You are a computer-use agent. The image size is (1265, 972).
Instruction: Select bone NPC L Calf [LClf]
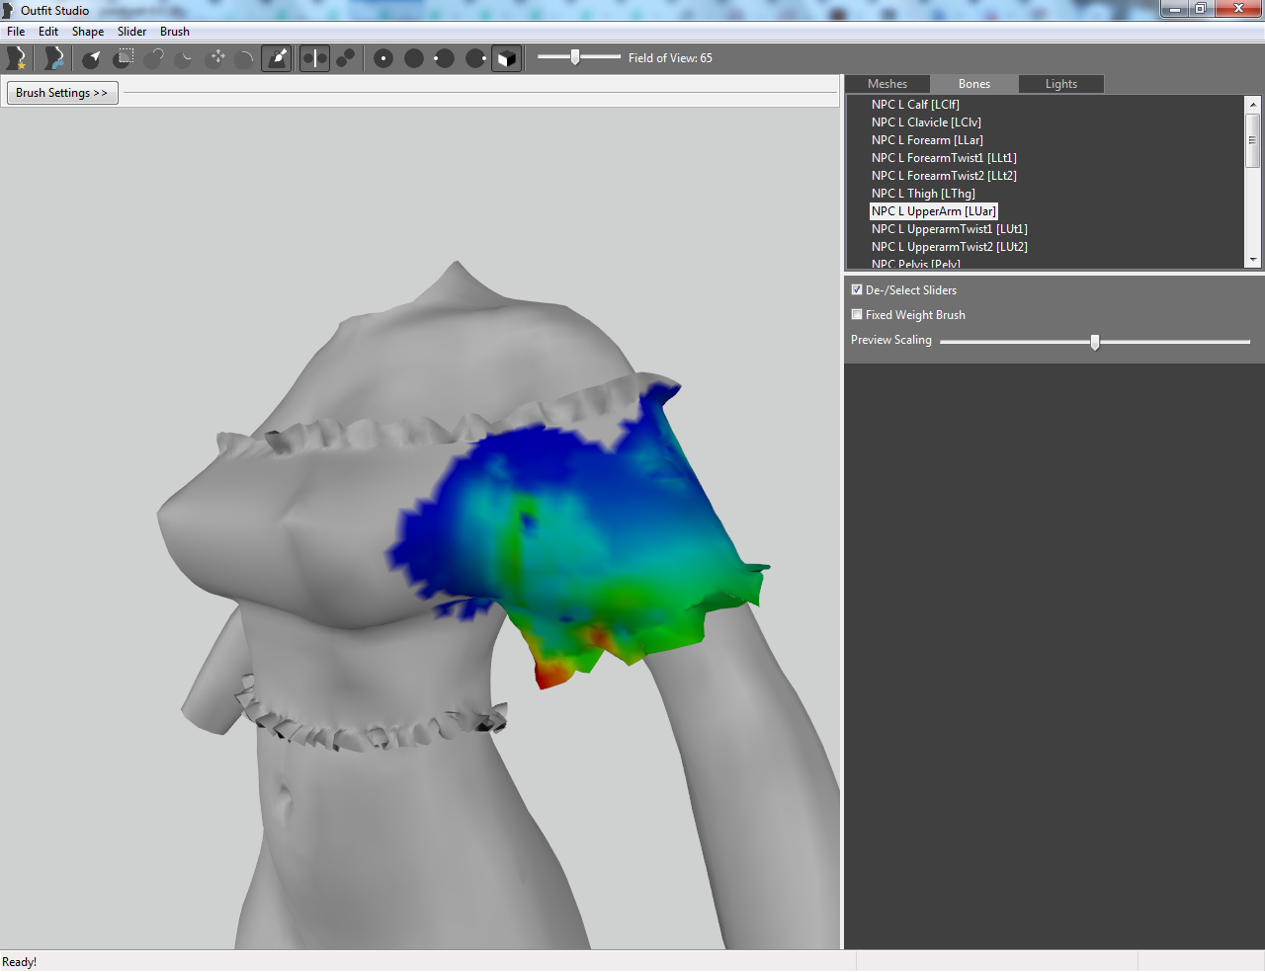coord(915,105)
